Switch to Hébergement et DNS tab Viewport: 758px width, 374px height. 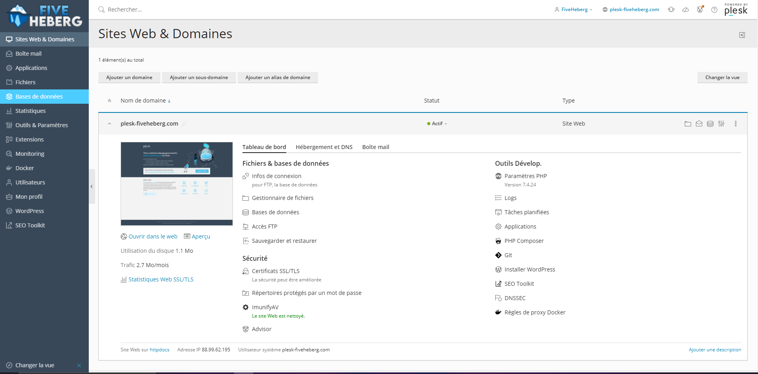324,147
